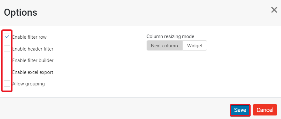Click the blue checkmark beside Enable filter row
This screenshot has width=281, height=119.
[7, 37]
